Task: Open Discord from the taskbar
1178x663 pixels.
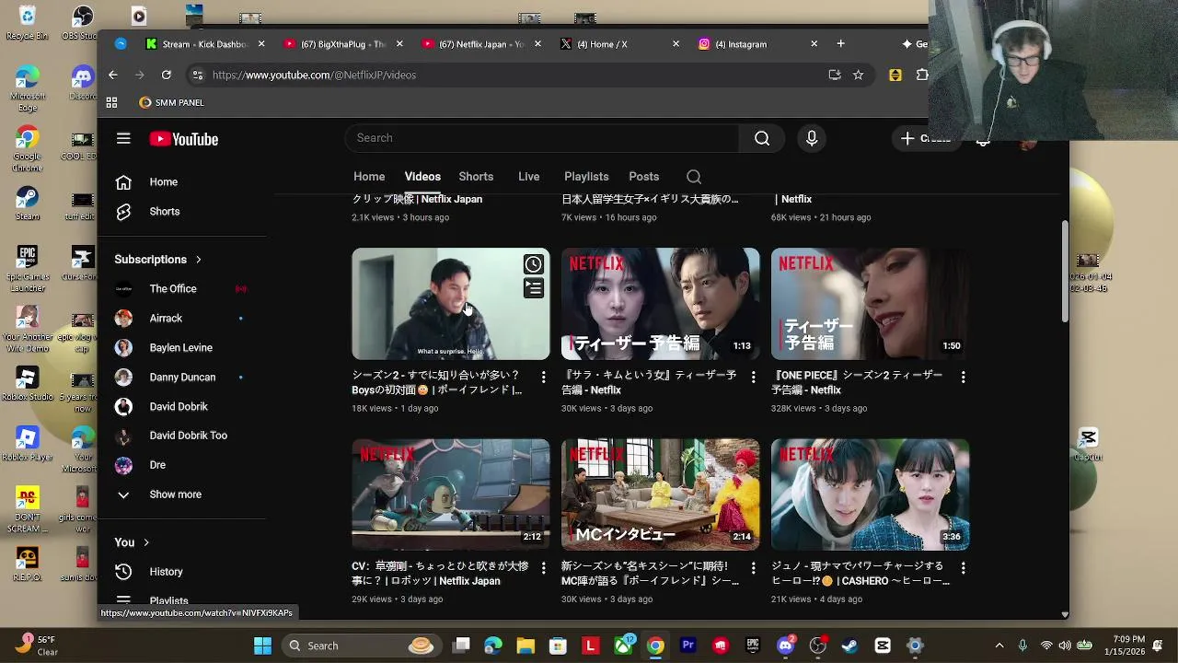Action: click(785, 646)
